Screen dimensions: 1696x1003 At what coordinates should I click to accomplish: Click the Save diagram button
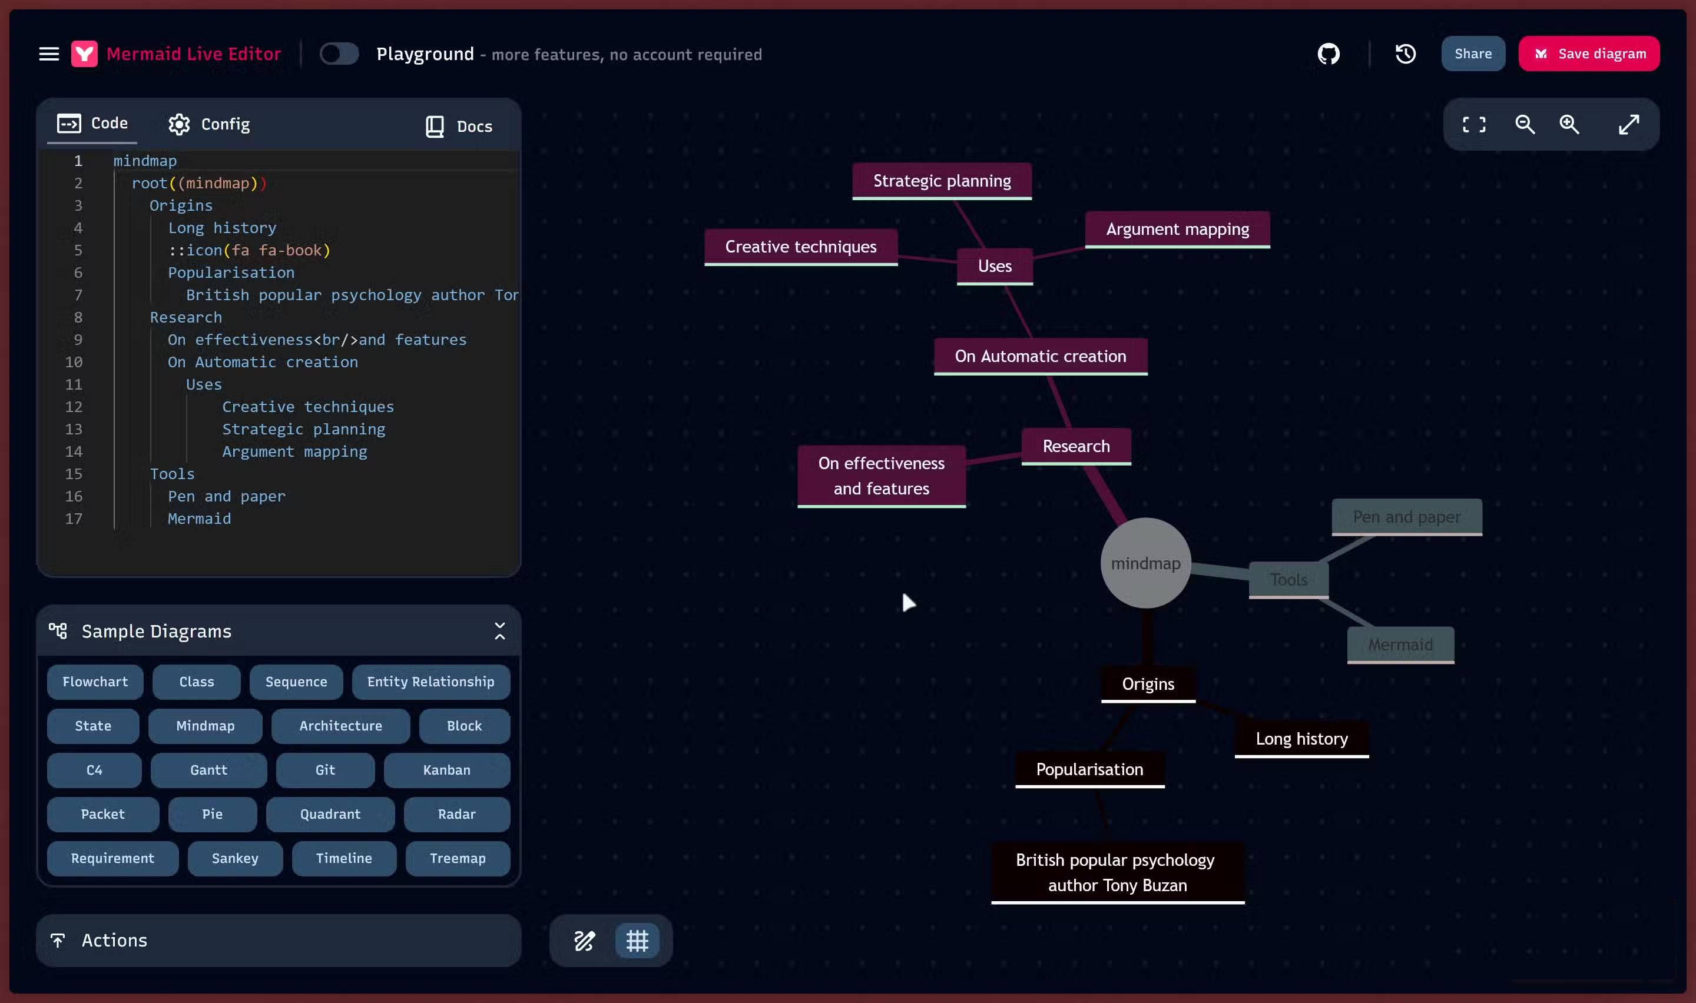(x=1588, y=54)
